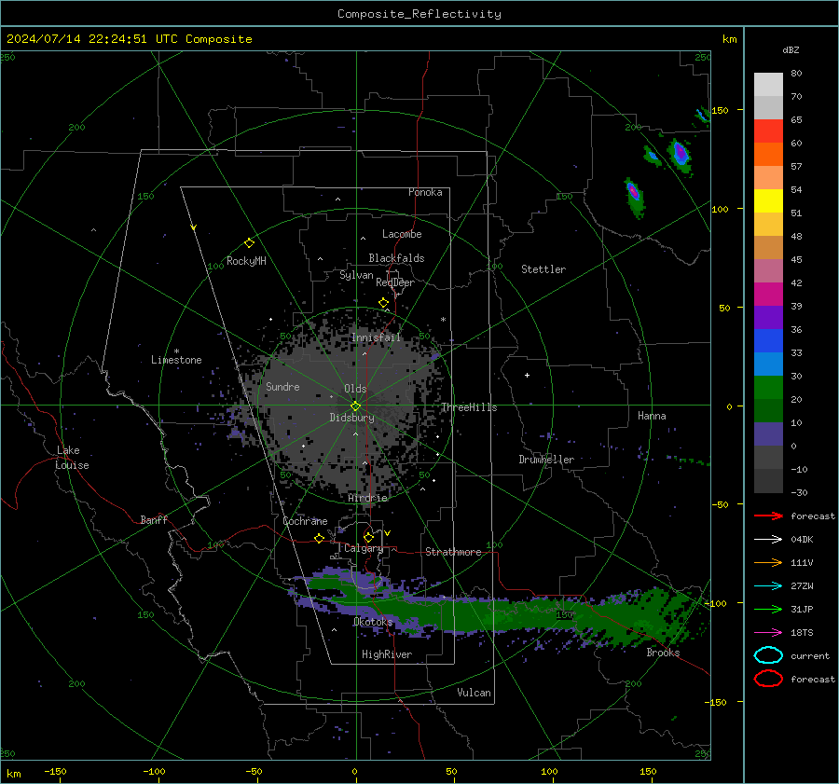Screen dimensions: 839x784
Task: Click the ThreeHills city label
Action: [x=469, y=407]
